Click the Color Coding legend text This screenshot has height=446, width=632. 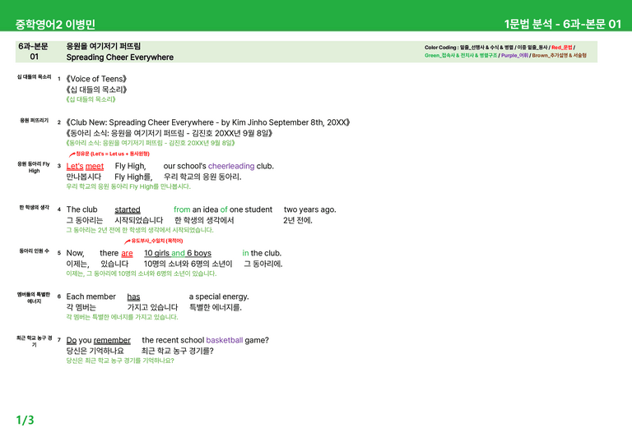505,52
